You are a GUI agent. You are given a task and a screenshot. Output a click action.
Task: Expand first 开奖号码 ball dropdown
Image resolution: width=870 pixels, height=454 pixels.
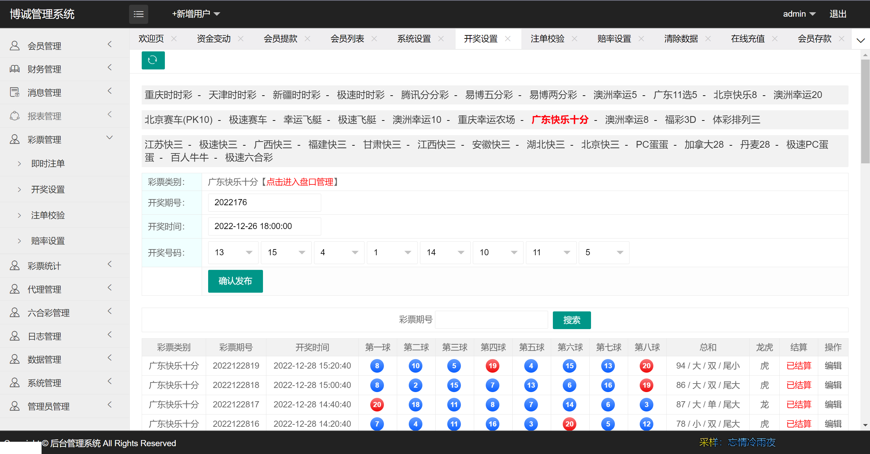pyautogui.click(x=249, y=252)
